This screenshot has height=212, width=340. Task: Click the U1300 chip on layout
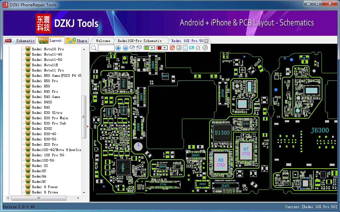222,133
